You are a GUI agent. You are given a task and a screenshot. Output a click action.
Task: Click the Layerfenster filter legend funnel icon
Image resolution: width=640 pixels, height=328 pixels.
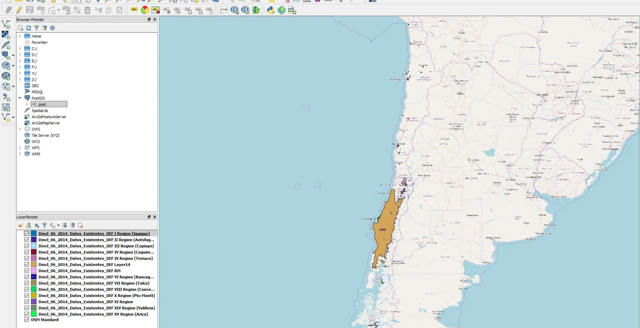(44, 225)
